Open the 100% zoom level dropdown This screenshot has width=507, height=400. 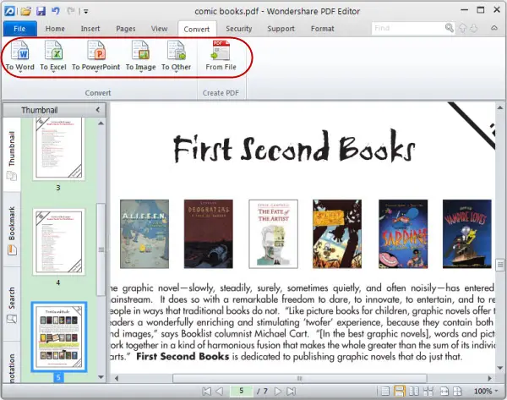(x=486, y=392)
